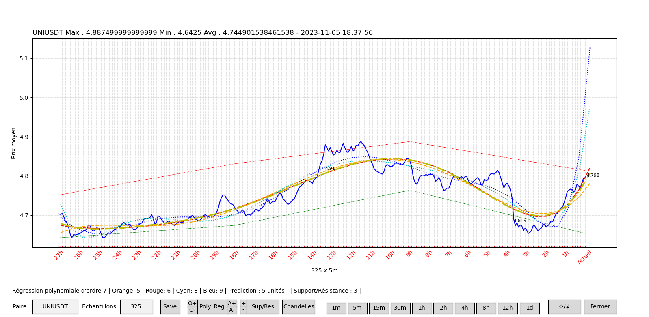649x317 pixels.
Task: Toggle Sup/Res support resistance lines
Action: click(262, 307)
